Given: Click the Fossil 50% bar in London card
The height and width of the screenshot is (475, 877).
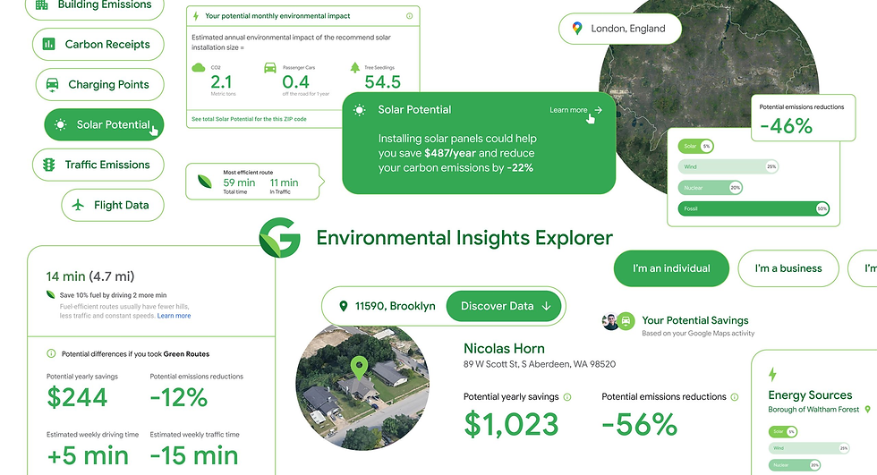Looking at the screenshot, I should pos(754,208).
